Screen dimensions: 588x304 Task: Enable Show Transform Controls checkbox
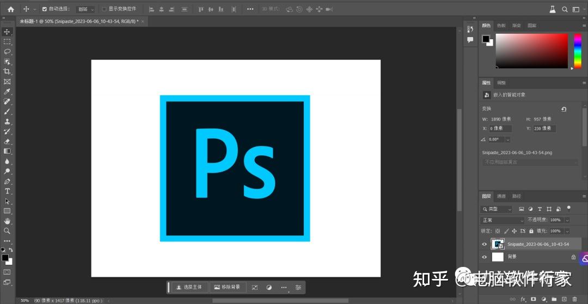coord(105,9)
